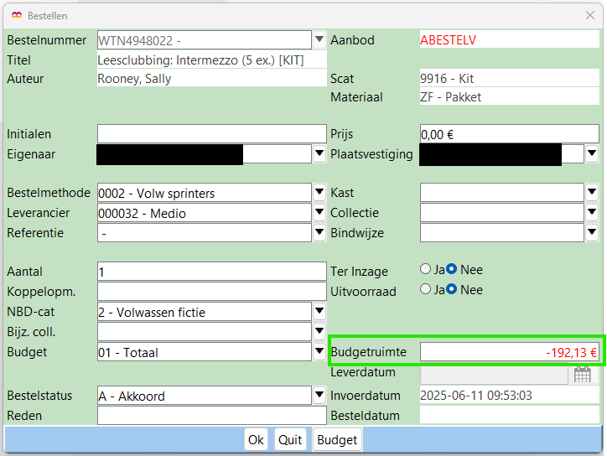Expand the Bestelstatus dropdown

(x=319, y=395)
